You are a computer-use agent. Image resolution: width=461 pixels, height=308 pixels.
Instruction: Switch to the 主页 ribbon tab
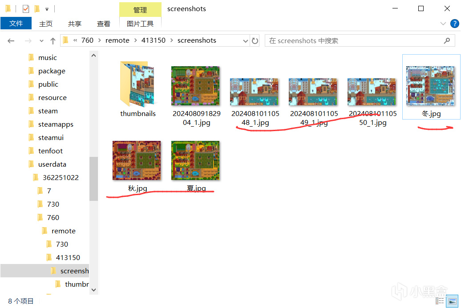point(45,24)
